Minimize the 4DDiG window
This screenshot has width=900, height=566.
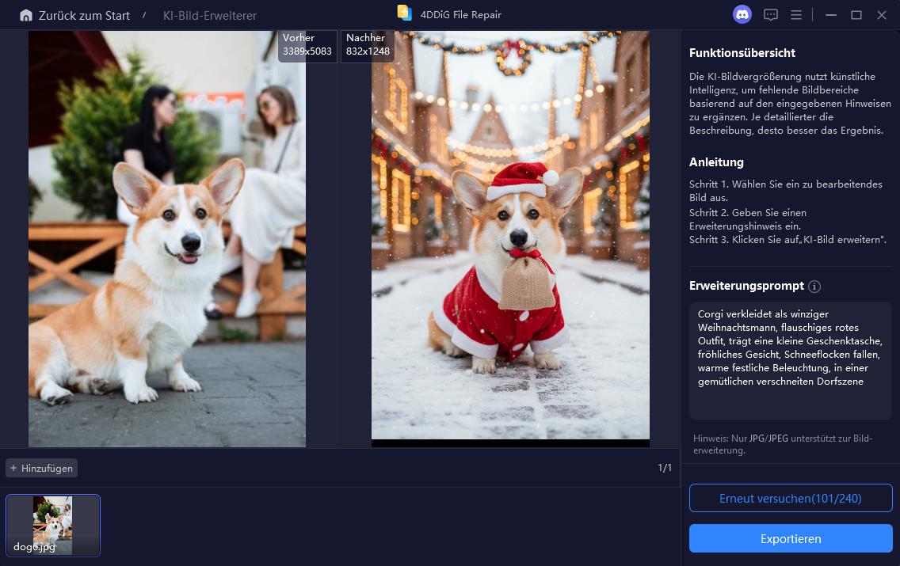[x=830, y=15]
